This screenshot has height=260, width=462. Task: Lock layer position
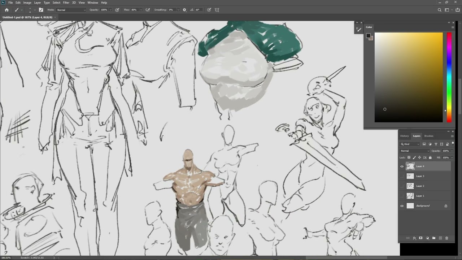coord(419,157)
